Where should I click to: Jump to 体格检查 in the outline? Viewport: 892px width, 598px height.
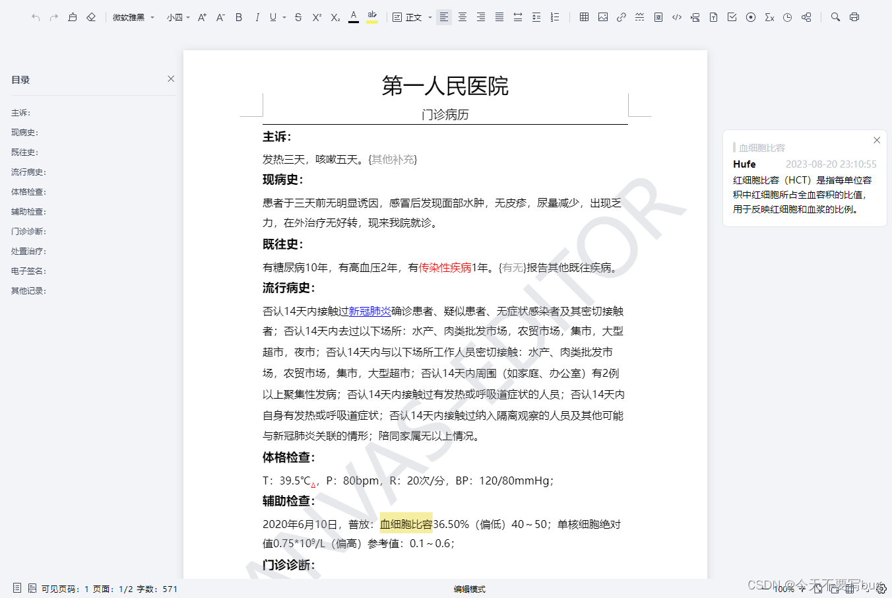pyautogui.click(x=28, y=192)
